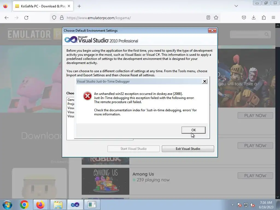Open the network icon in system tray
Viewport: 280px width, 210px height.
pos(246,205)
